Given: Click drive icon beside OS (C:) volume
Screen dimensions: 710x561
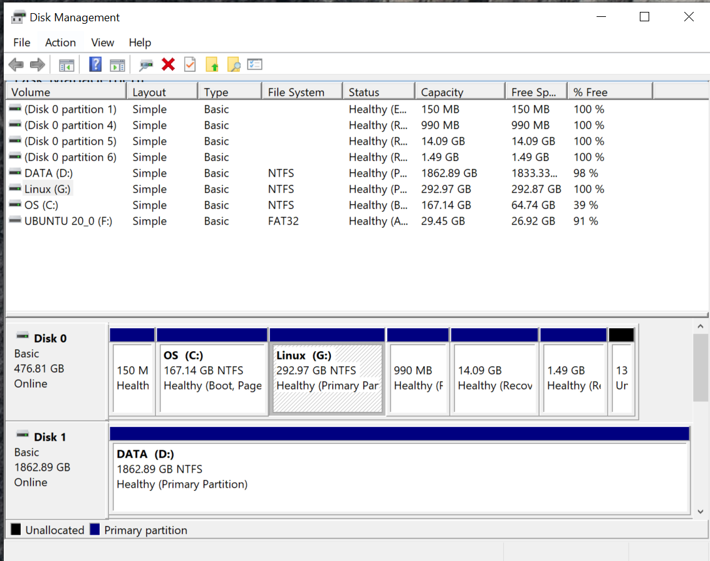Looking at the screenshot, I should (15, 205).
